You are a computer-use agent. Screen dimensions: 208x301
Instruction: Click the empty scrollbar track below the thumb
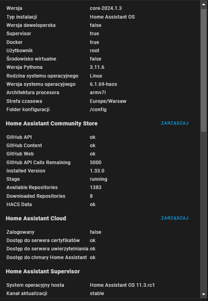point(204,211)
